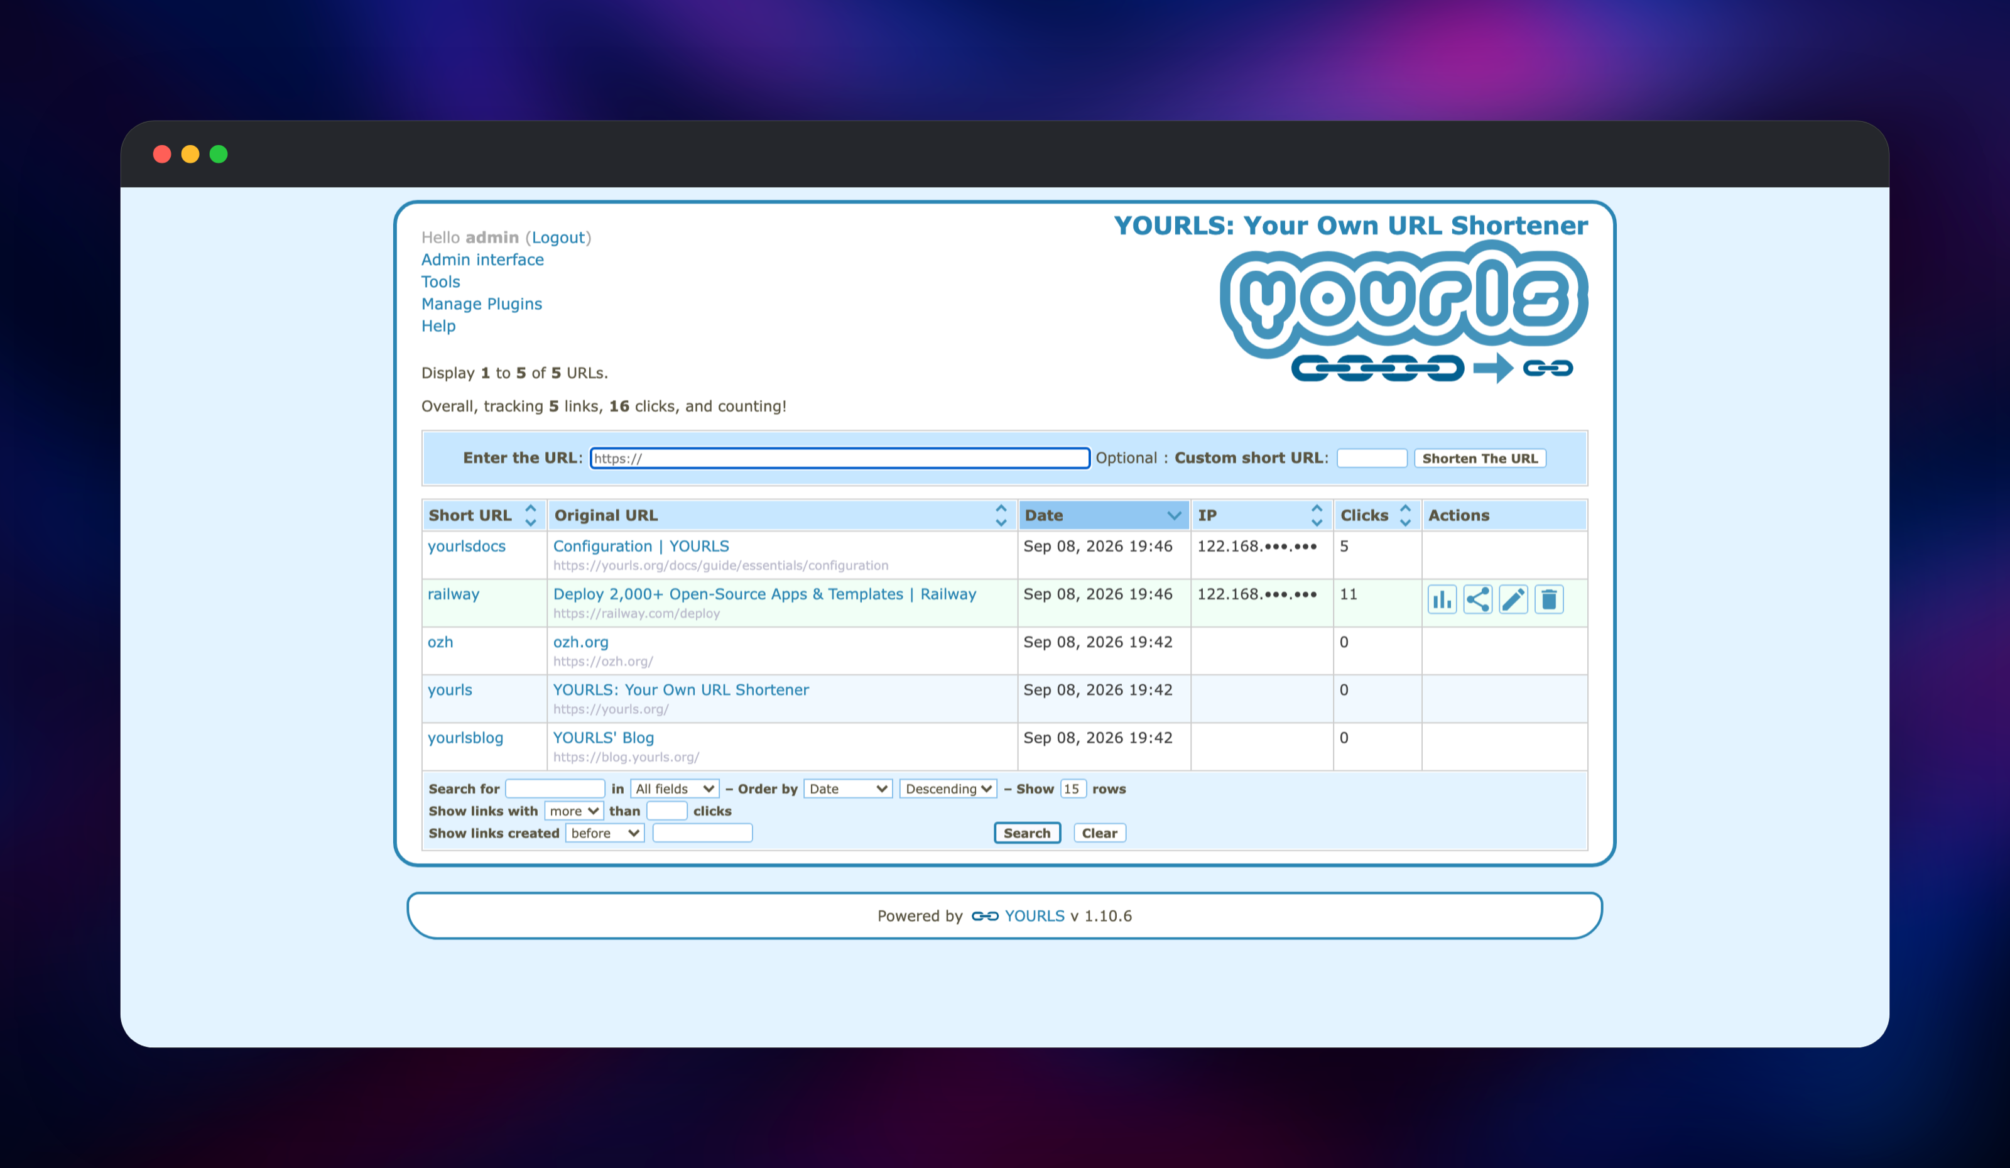Click the https://blog.yourls.org/ URL text
The width and height of the screenshot is (2010, 1168).
coord(626,757)
